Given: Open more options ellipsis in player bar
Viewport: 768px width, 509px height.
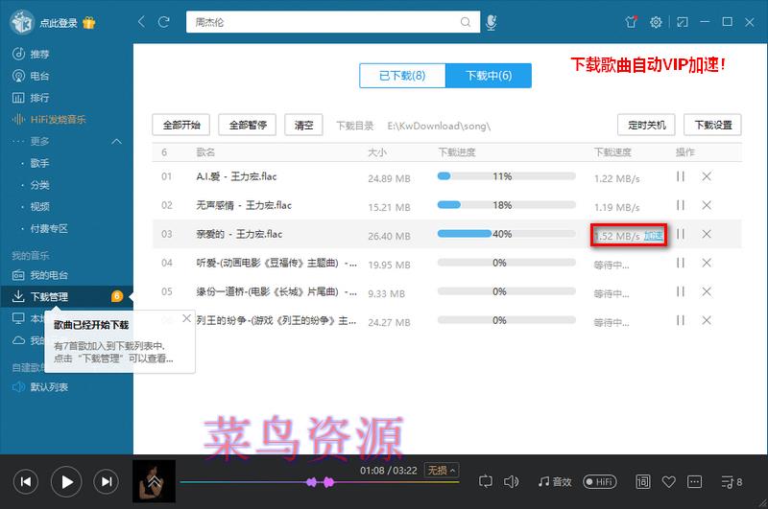Looking at the screenshot, I should (x=694, y=481).
